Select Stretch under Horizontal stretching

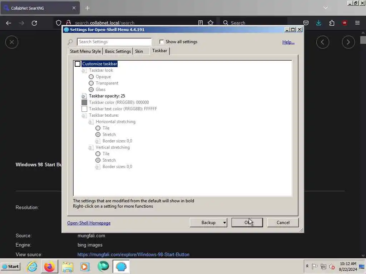click(x=98, y=135)
